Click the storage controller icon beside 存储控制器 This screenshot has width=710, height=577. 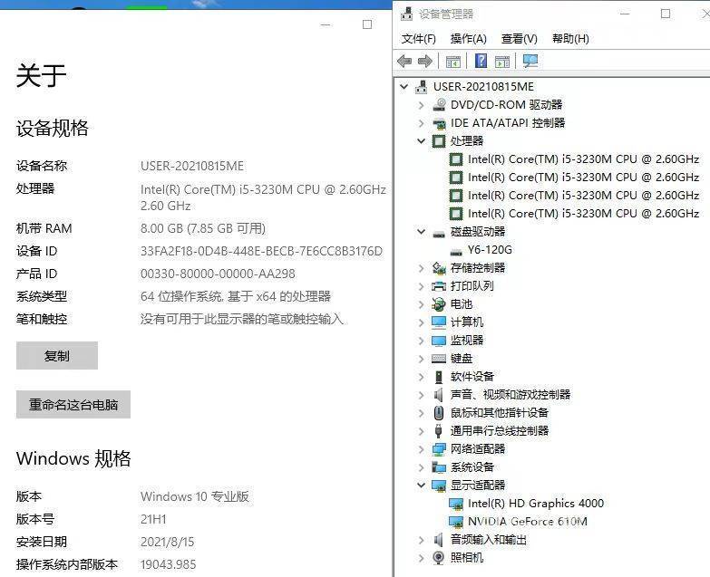tap(439, 268)
